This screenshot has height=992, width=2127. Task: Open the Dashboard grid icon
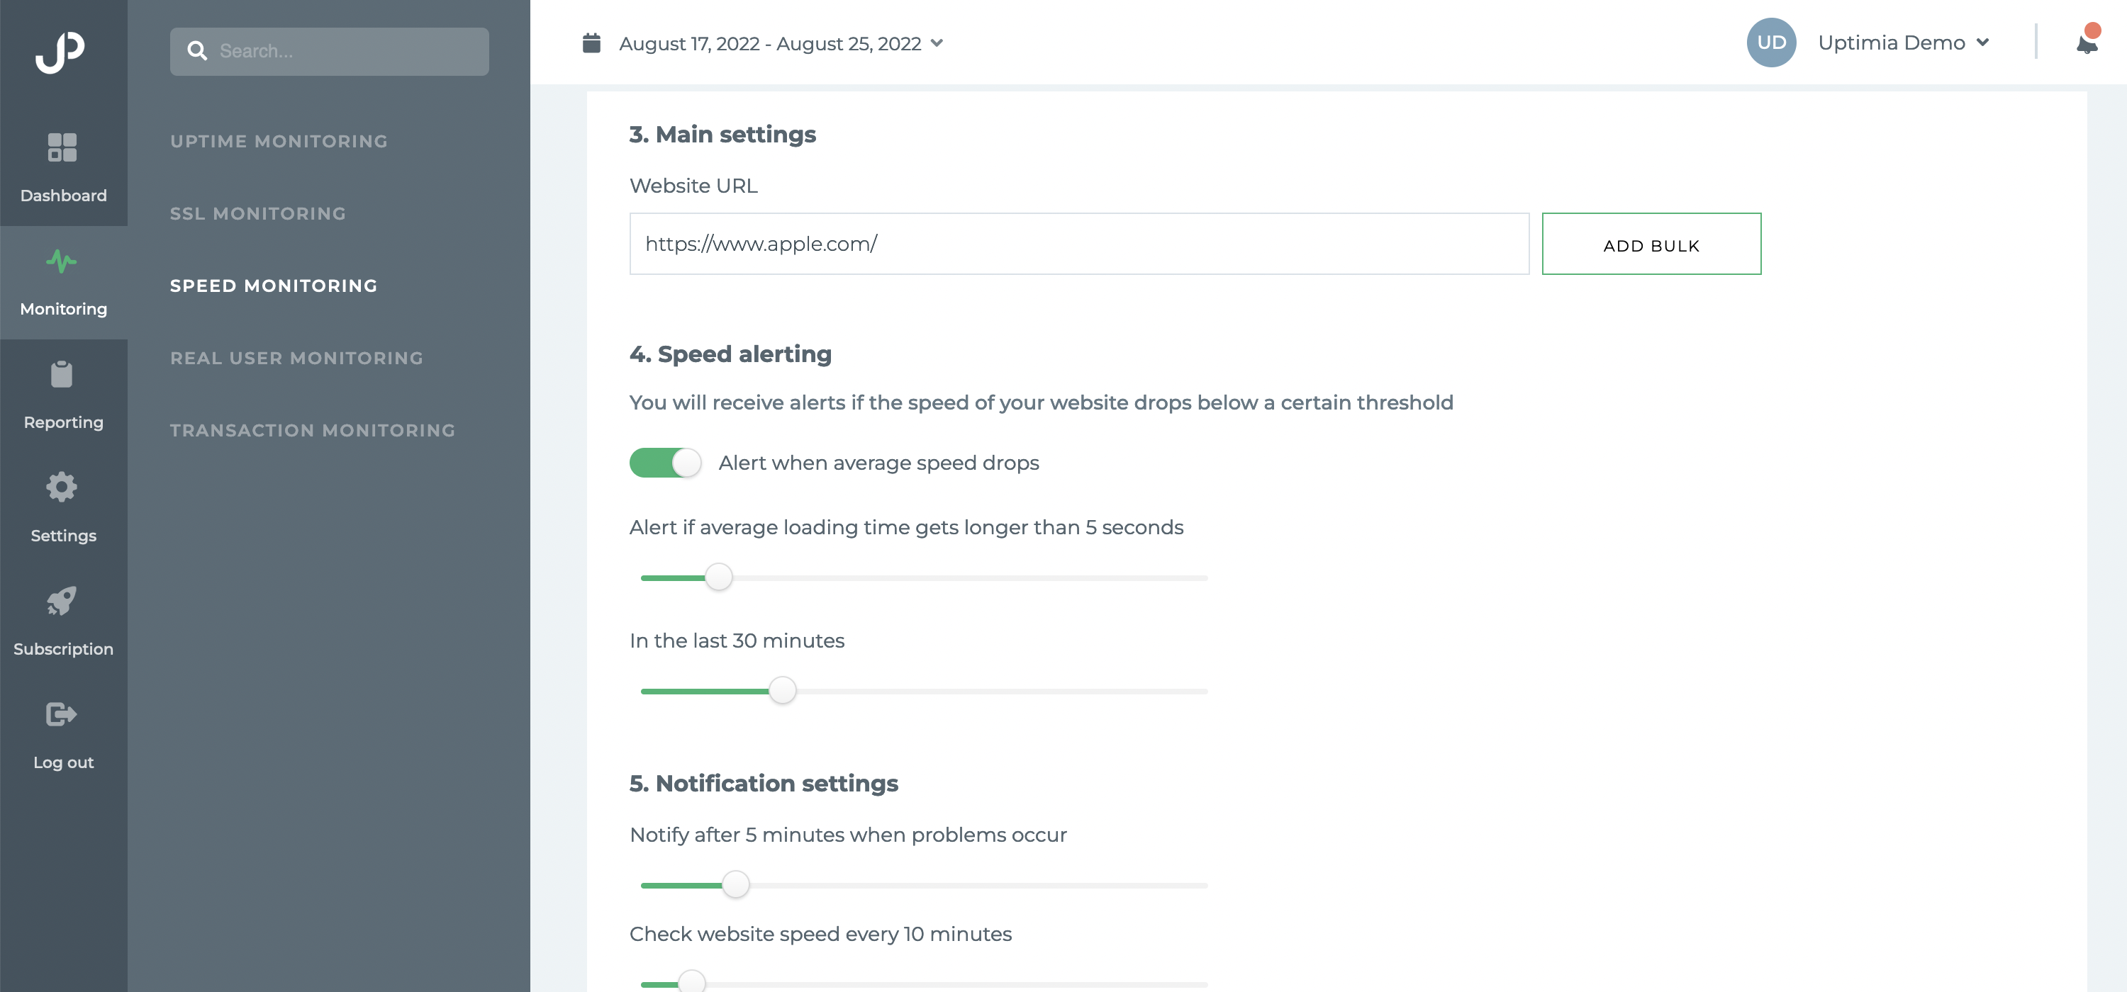[x=62, y=147]
